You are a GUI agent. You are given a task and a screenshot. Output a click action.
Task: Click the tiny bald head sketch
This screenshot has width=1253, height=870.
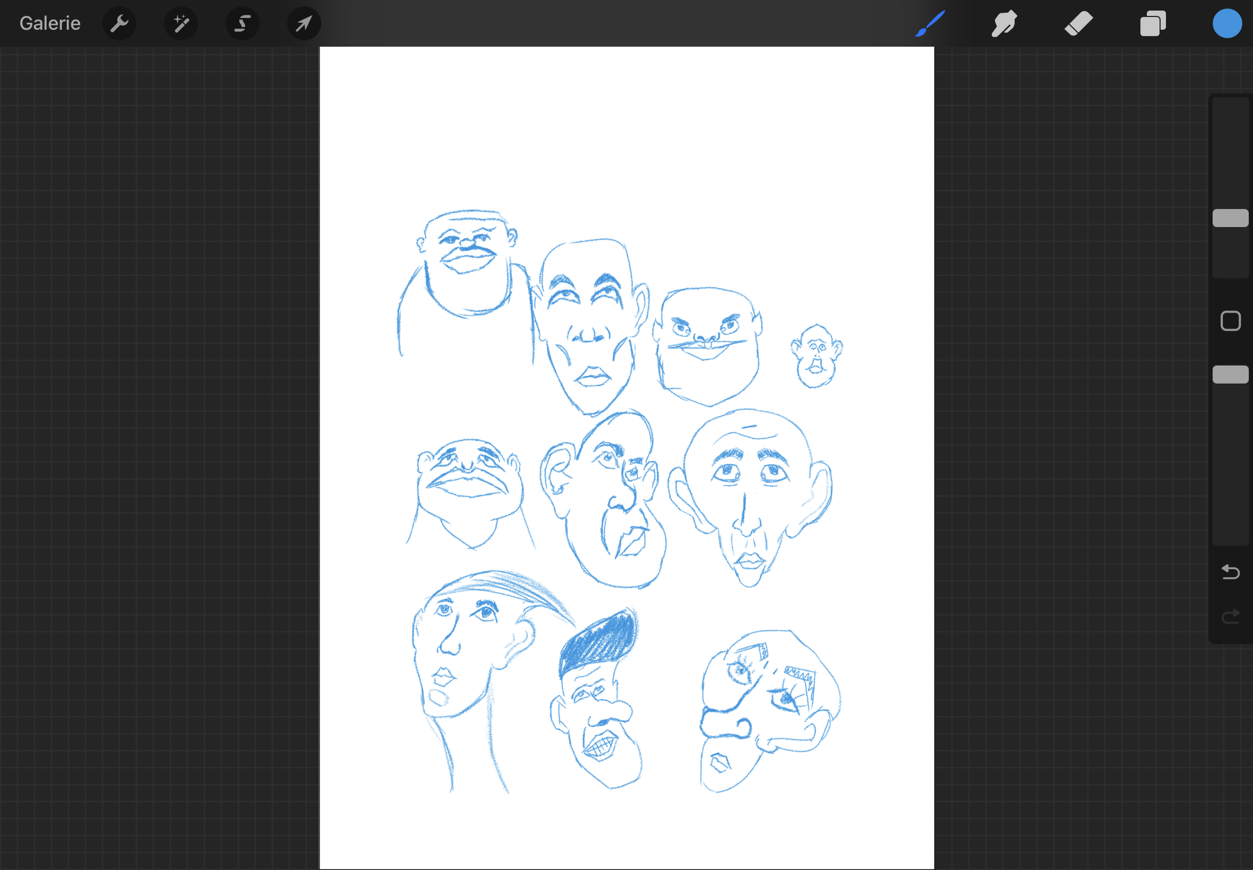click(x=816, y=356)
